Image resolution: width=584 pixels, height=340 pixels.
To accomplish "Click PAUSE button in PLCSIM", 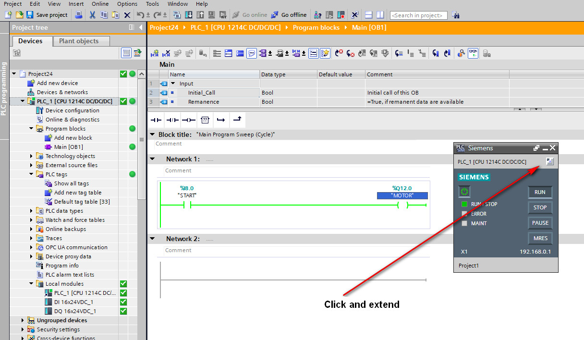I will pos(540,223).
